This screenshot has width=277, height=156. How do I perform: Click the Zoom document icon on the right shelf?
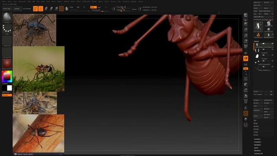pyautogui.click(x=245, y=29)
